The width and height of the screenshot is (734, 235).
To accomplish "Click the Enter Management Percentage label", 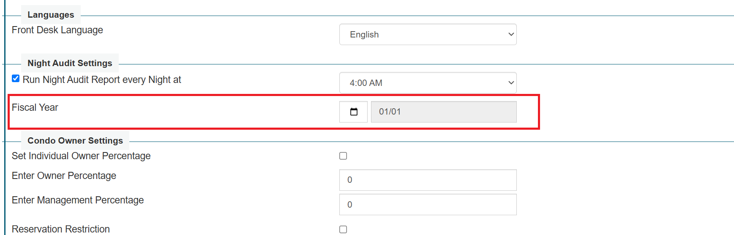I will (78, 200).
